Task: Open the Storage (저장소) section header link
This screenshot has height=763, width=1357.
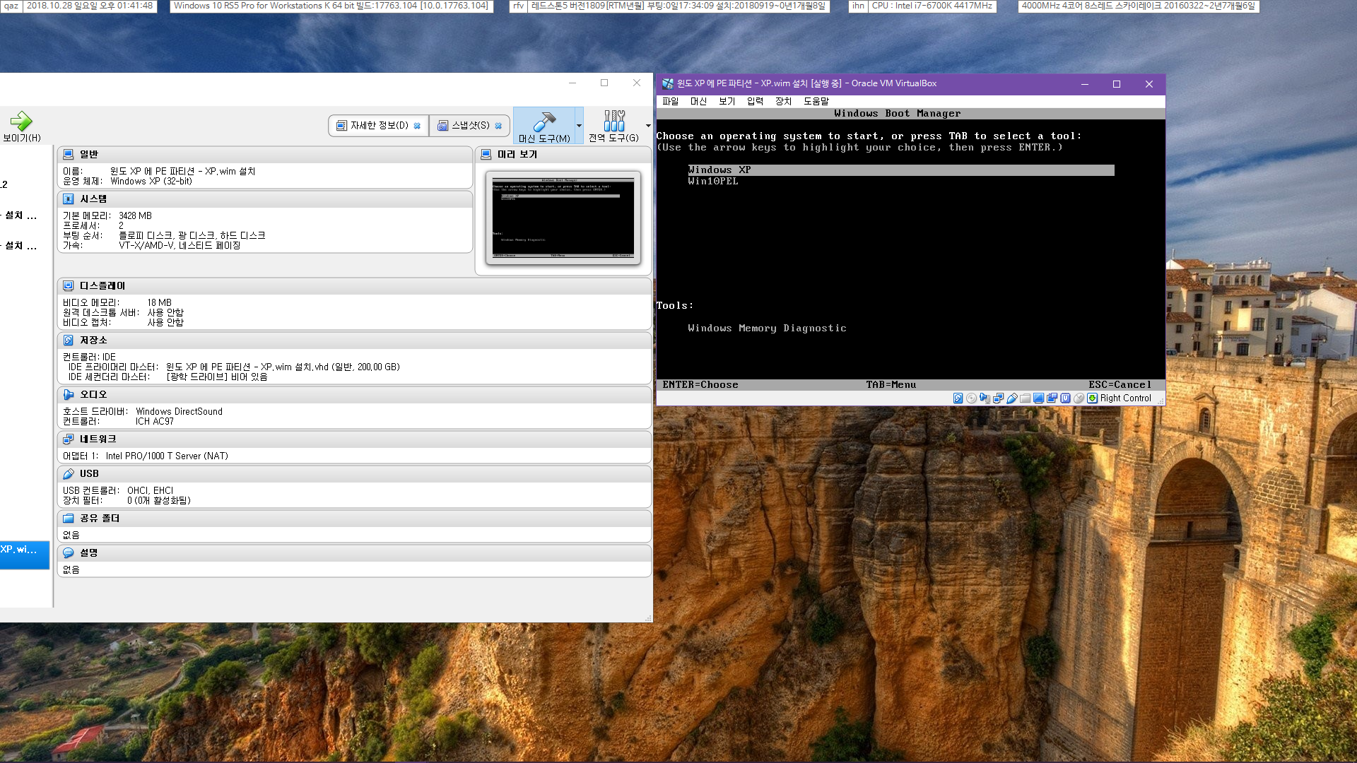Action: click(x=93, y=341)
